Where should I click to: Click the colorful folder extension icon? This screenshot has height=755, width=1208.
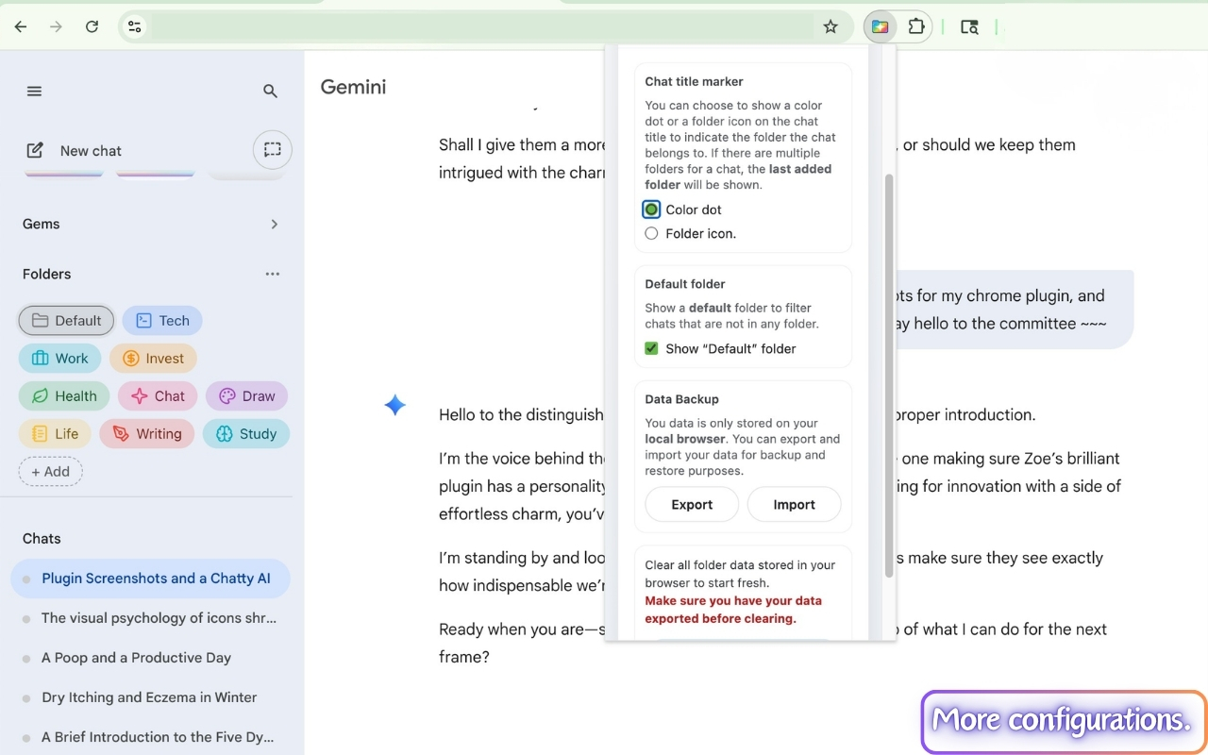(x=880, y=26)
